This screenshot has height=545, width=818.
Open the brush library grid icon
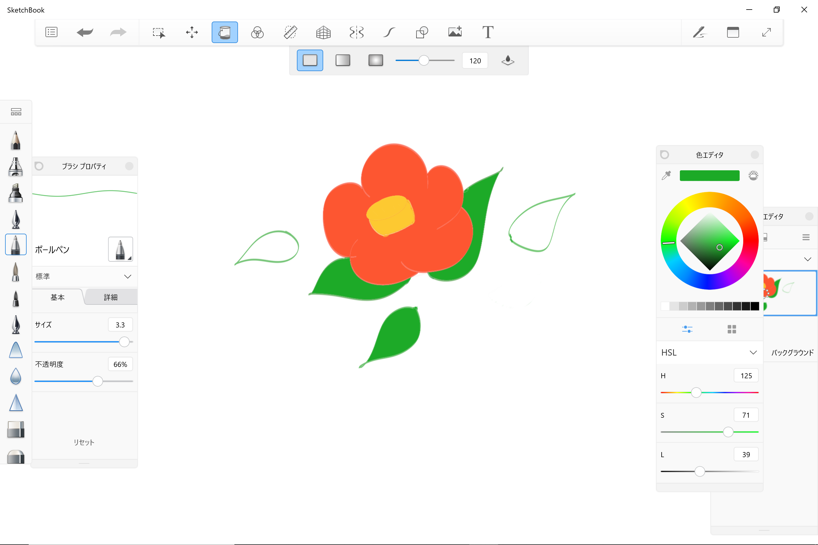pos(16,112)
